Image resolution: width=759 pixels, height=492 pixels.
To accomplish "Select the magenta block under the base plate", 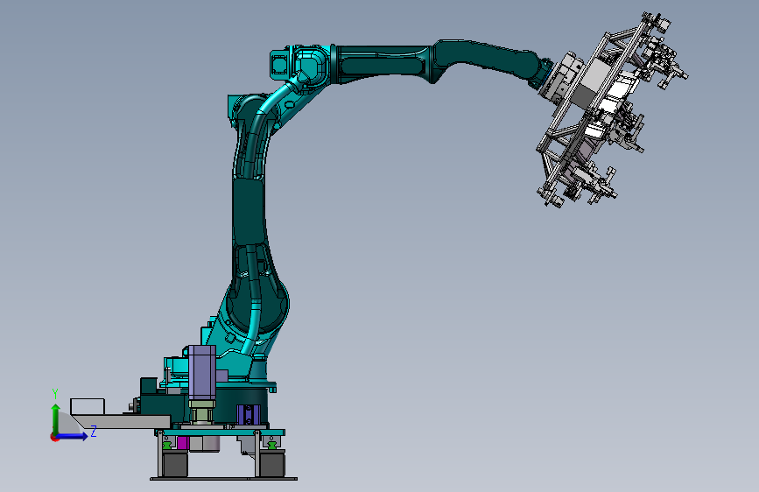I will (x=182, y=443).
